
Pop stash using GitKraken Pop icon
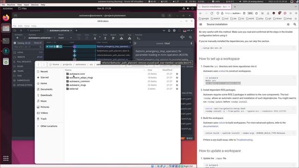pyautogui.click(x=129, y=38)
